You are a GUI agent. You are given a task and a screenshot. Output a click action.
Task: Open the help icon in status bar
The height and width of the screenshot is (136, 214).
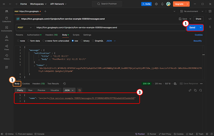(x=212, y=134)
